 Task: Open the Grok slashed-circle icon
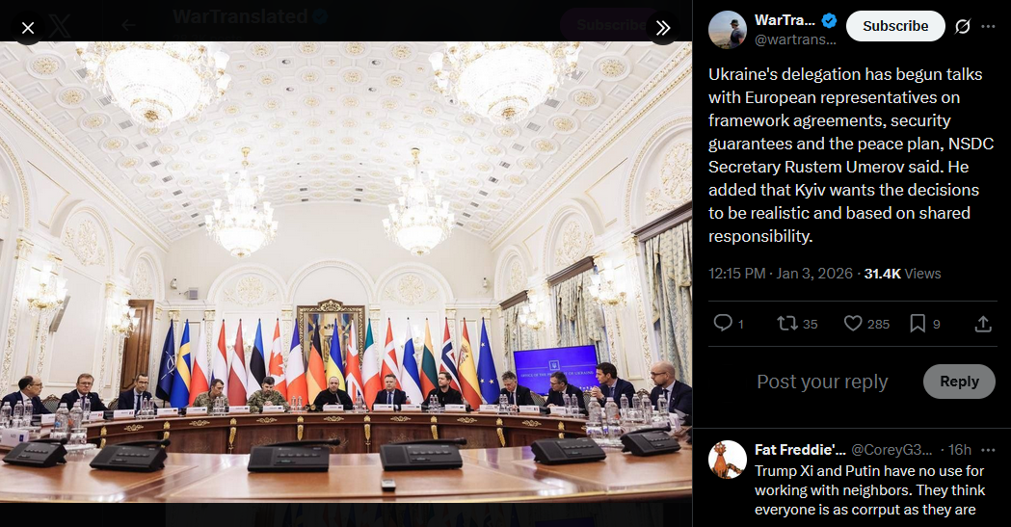point(963,26)
